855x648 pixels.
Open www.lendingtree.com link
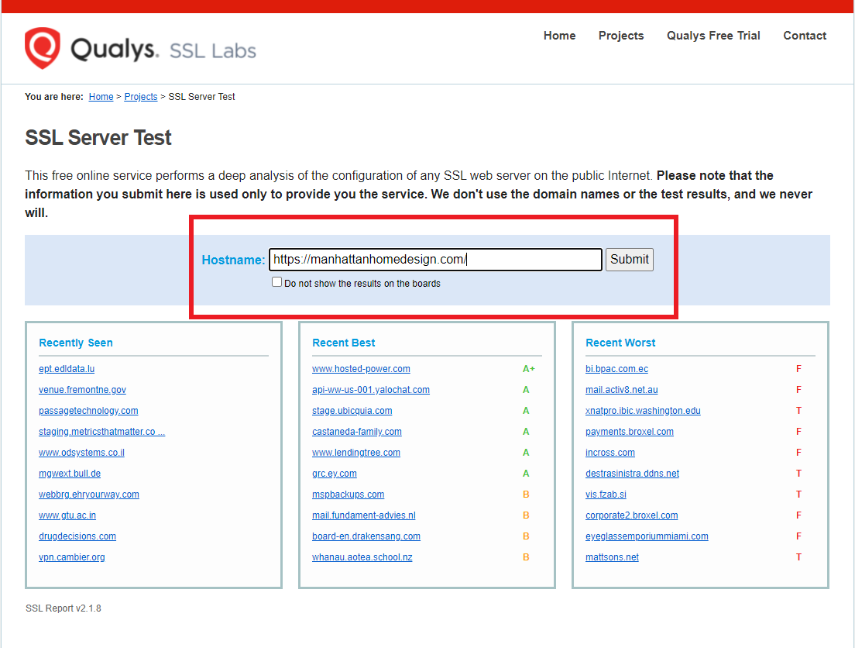(356, 453)
